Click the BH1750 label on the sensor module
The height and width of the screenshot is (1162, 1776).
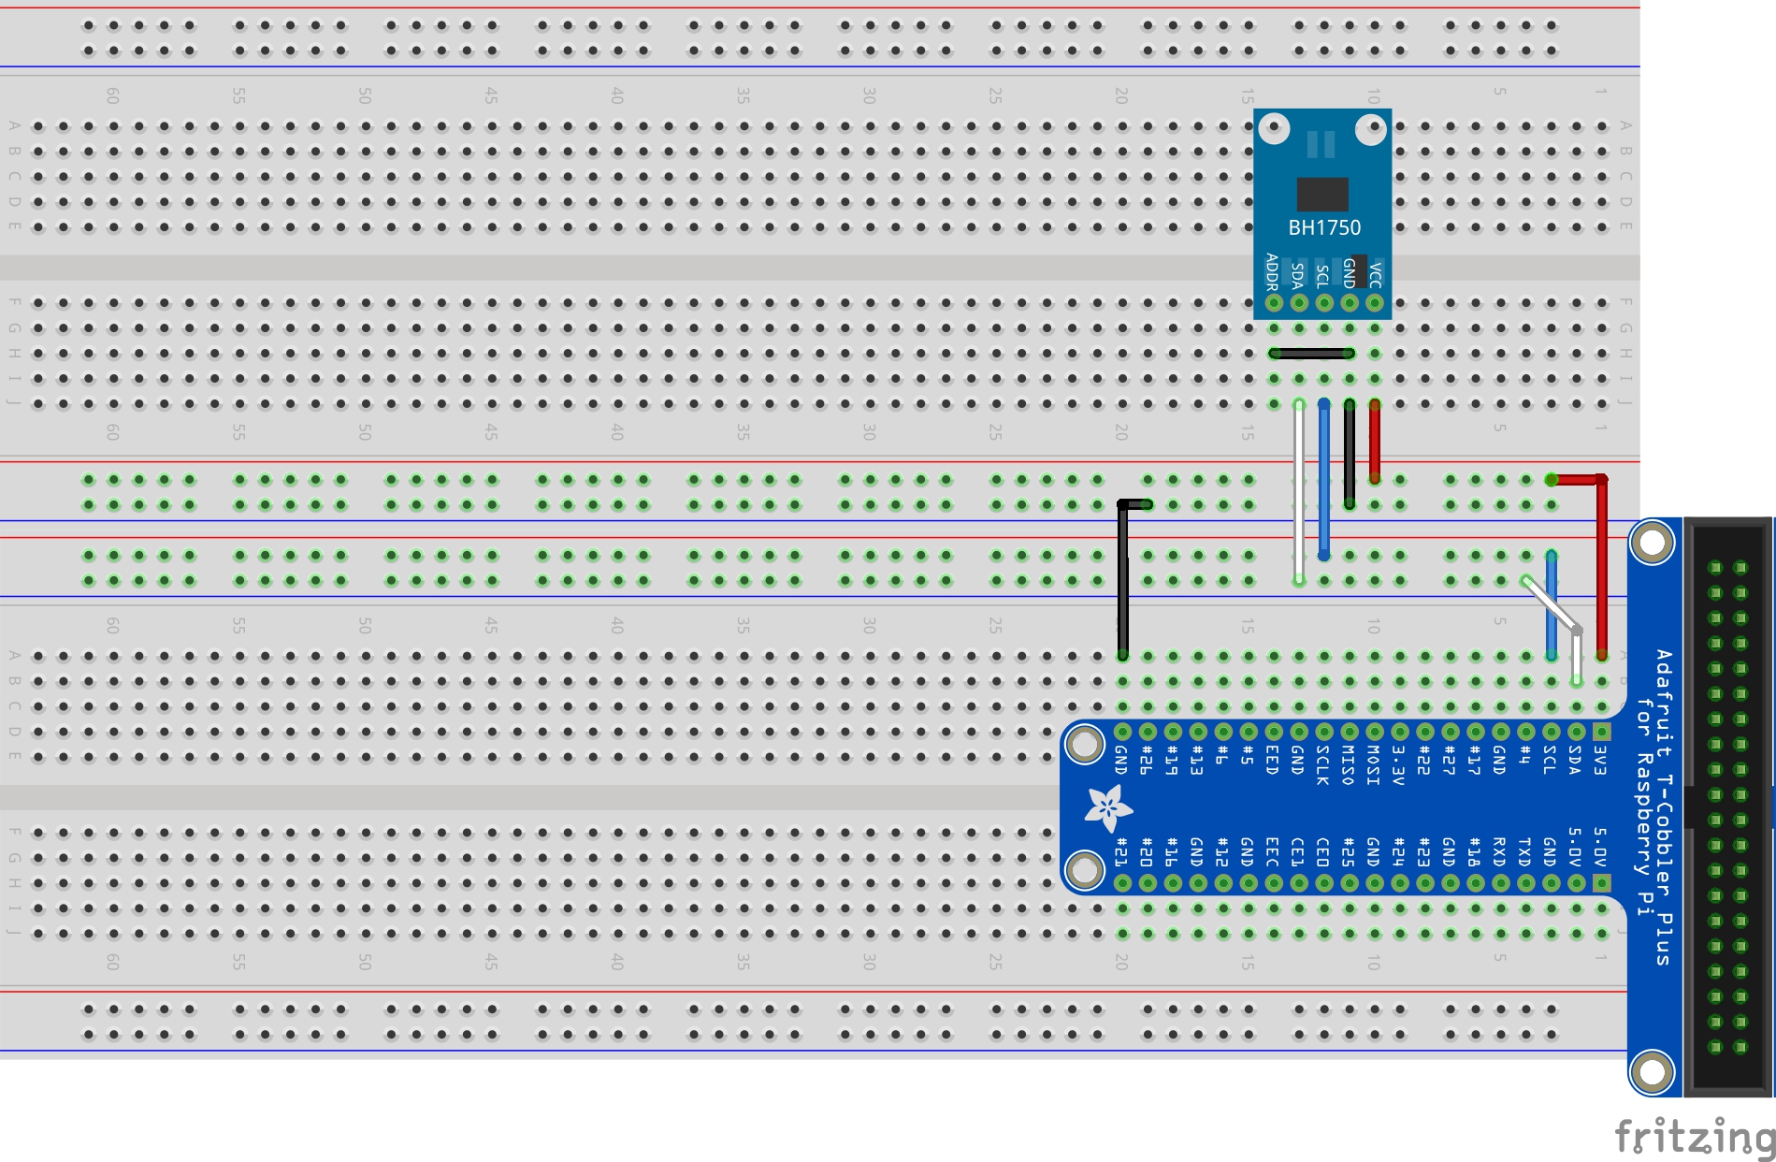[1323, 227]
